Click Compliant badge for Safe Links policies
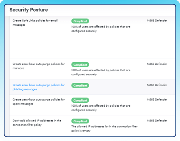The width and height of the screenshot is (180, 141). coord(80,21)
